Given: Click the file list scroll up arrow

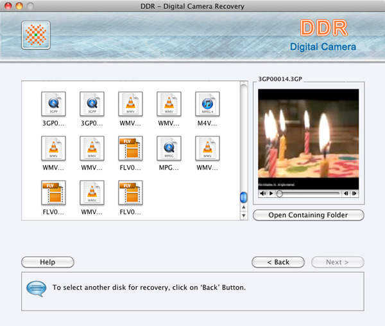Looking at the screenshot, I should coord(244,207).
